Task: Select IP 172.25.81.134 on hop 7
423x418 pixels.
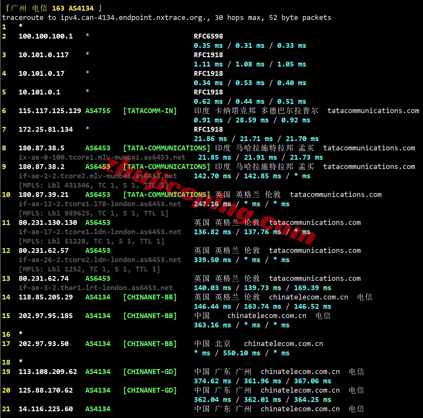Action: point(46,129)
